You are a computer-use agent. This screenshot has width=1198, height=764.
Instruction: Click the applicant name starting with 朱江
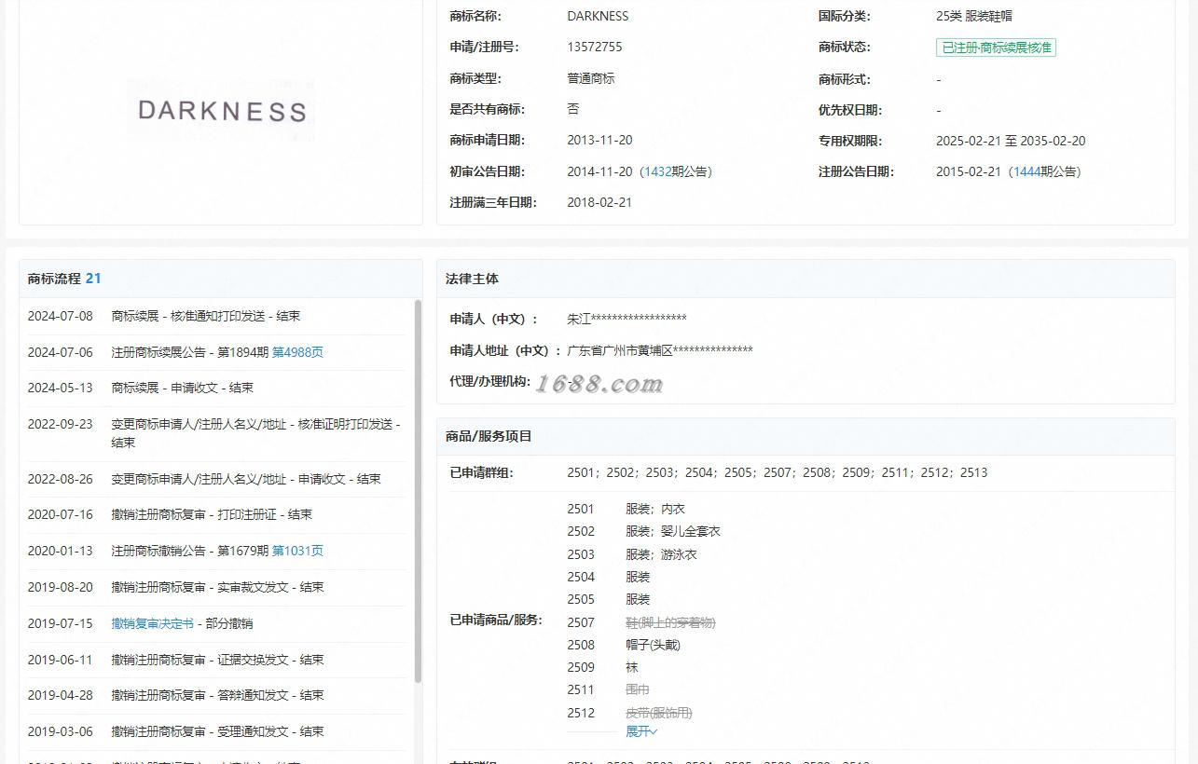[627, 319]
